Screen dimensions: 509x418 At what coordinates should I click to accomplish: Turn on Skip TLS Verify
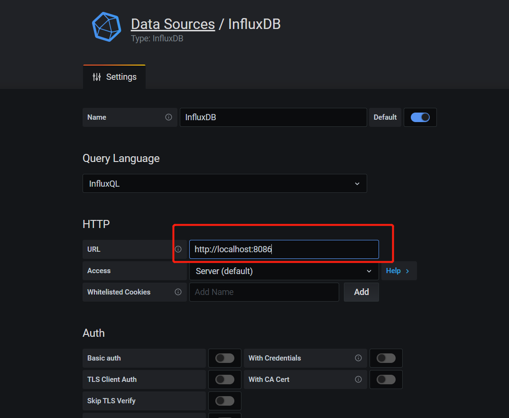pyautogui.click(x=224, y=400)
